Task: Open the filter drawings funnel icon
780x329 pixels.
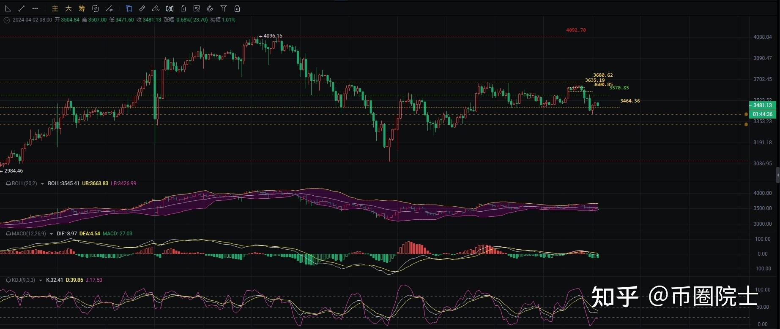Action: click(224, 8)
